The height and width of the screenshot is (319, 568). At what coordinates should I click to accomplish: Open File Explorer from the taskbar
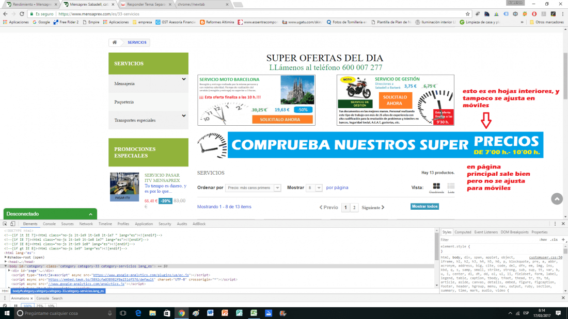[x=152, y=313]
